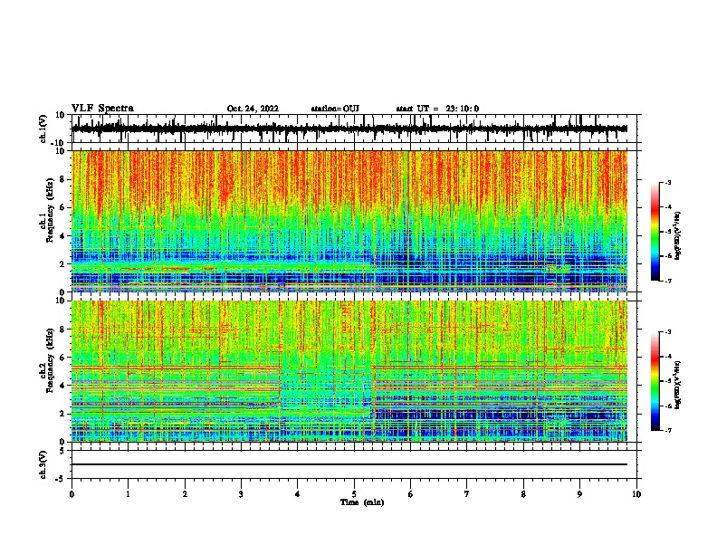
Task: Click the time axis tick label "1"
Action: click(129, 494)
